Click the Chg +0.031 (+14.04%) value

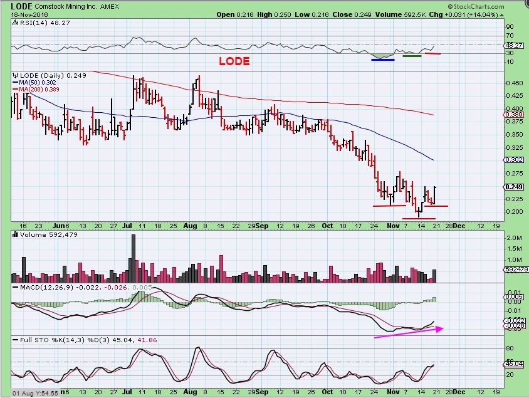[x=464, y=14]
